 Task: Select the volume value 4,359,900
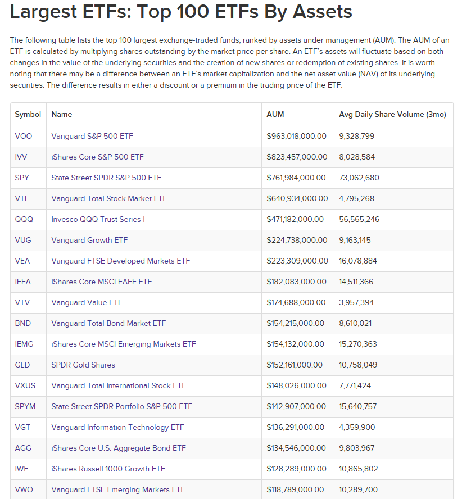pos(357,427)
